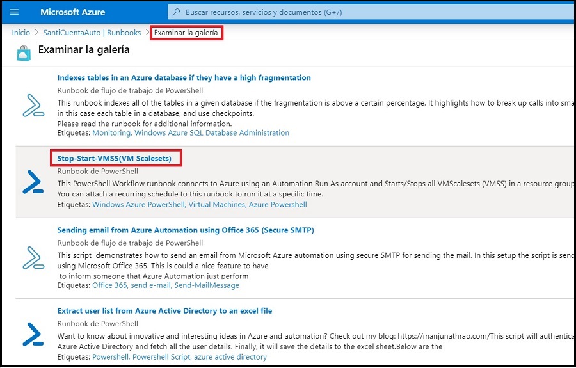Click 'Runbook de PowerShell' under Extract user list
576x368 pixels.
point(98,324)
